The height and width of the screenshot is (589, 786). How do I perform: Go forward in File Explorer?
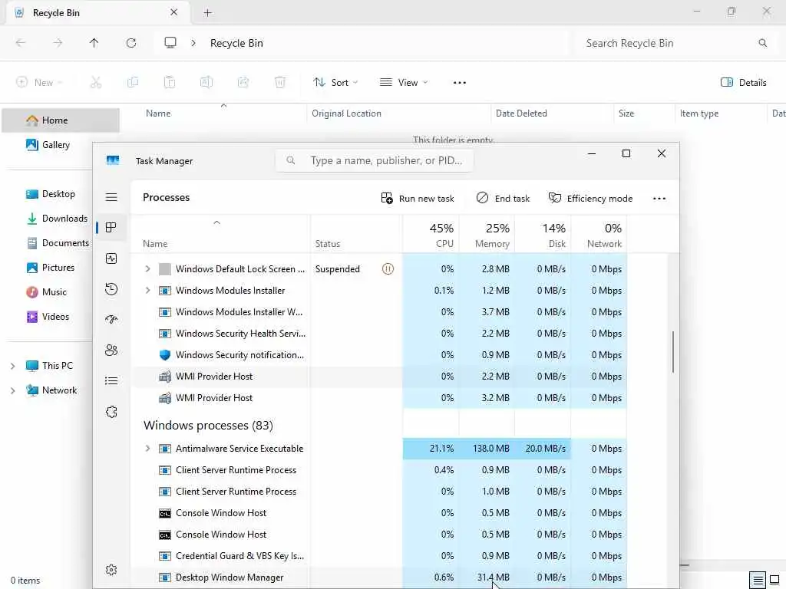tap(58, 43)
